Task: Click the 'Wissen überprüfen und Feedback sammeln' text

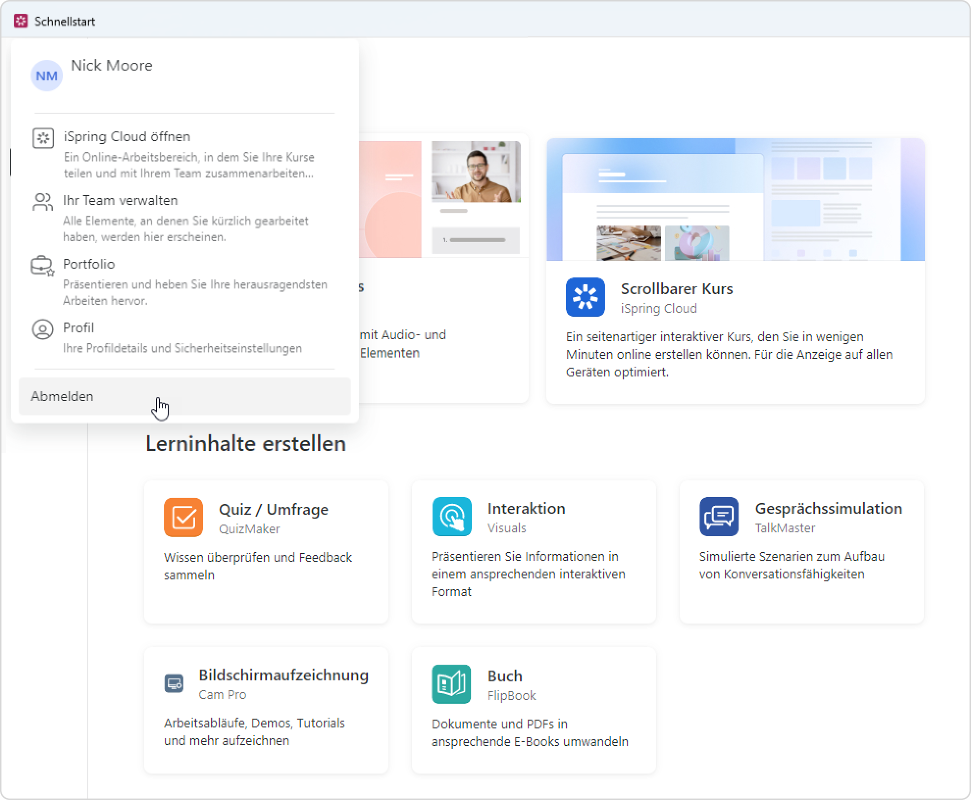Action: [258, 566]
